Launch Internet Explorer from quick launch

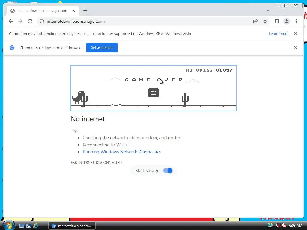click(x=36, y=226)
